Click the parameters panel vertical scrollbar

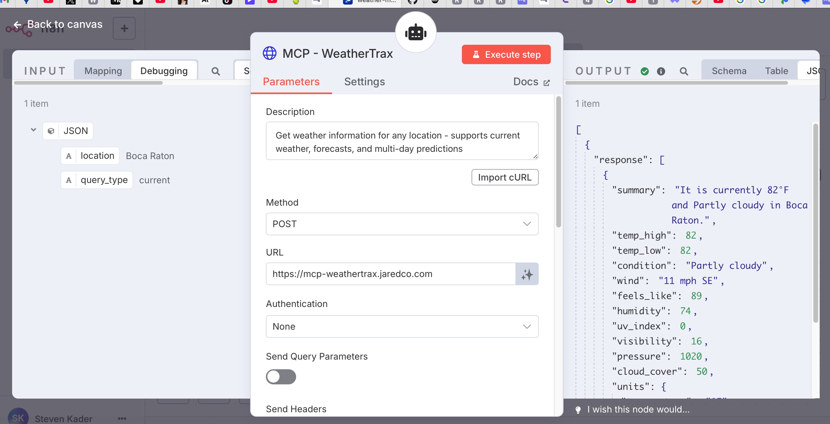(x=558, y=161)
